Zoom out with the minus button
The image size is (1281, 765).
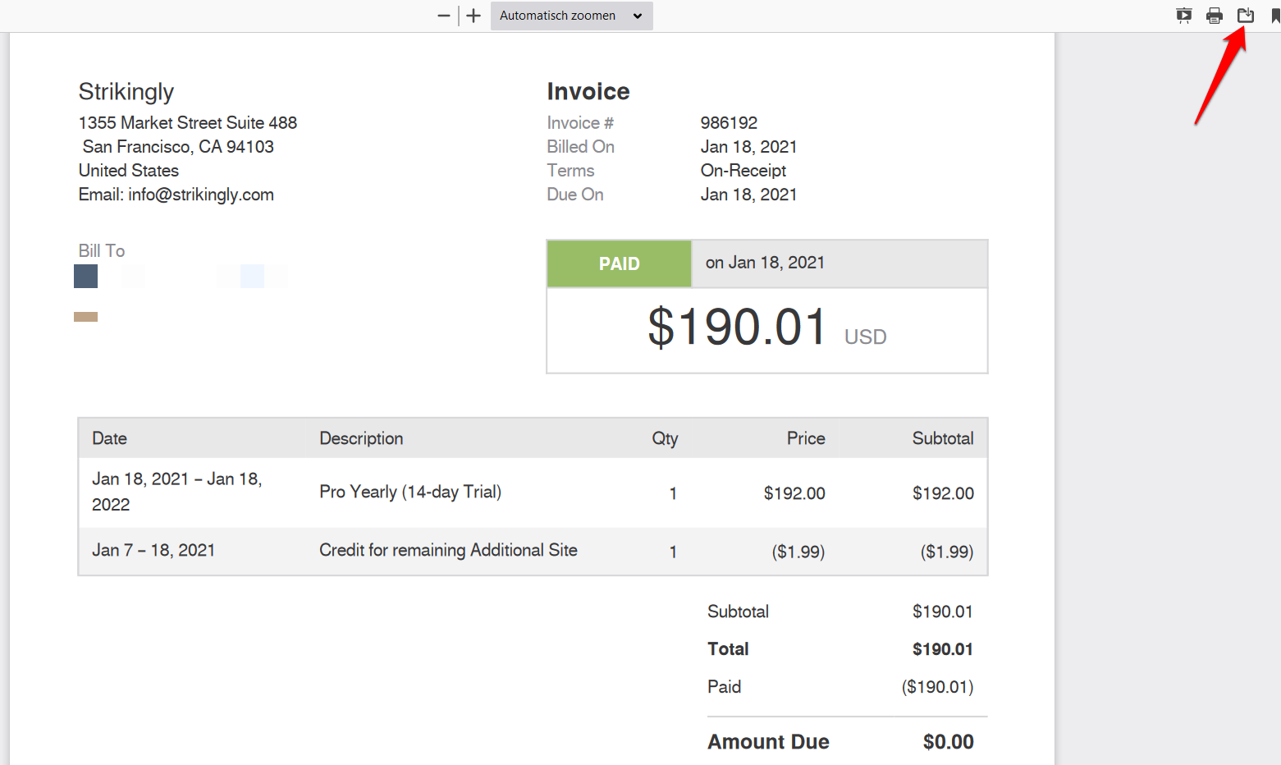tap(444, 16)
